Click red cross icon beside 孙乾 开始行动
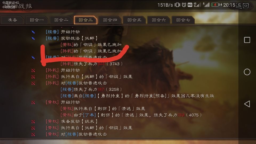Screen dimensions: 256x144 (33, 70)
